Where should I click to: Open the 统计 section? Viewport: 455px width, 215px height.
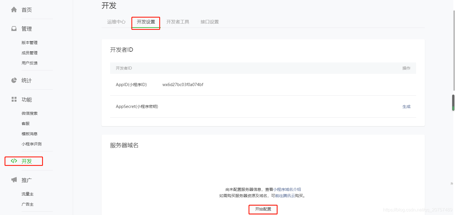coord(27,80)
